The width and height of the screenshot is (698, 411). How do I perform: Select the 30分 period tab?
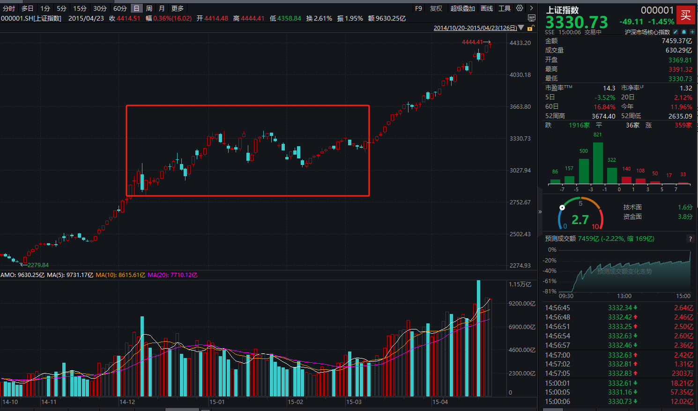[x=100, y=8]
